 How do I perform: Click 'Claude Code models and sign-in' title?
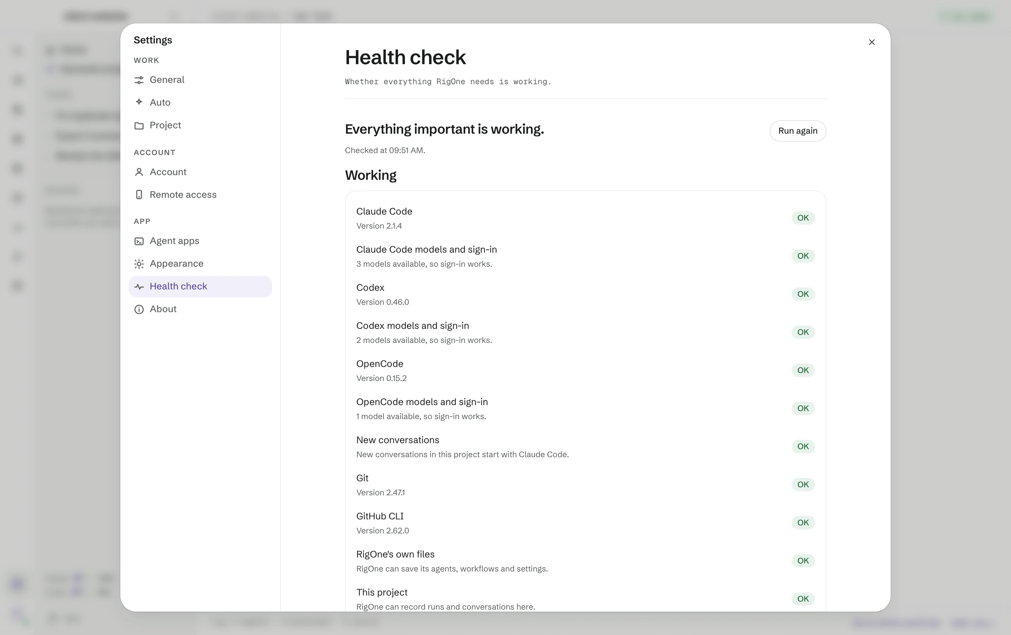(426, 250)
